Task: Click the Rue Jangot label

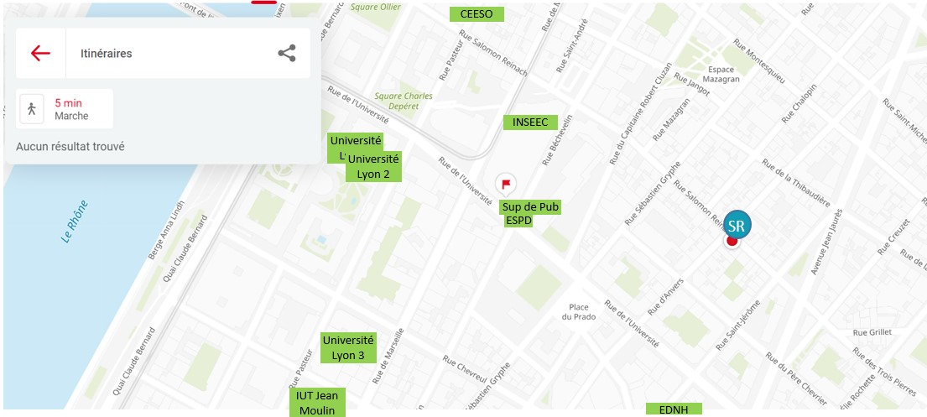Action: coord(692,85)
